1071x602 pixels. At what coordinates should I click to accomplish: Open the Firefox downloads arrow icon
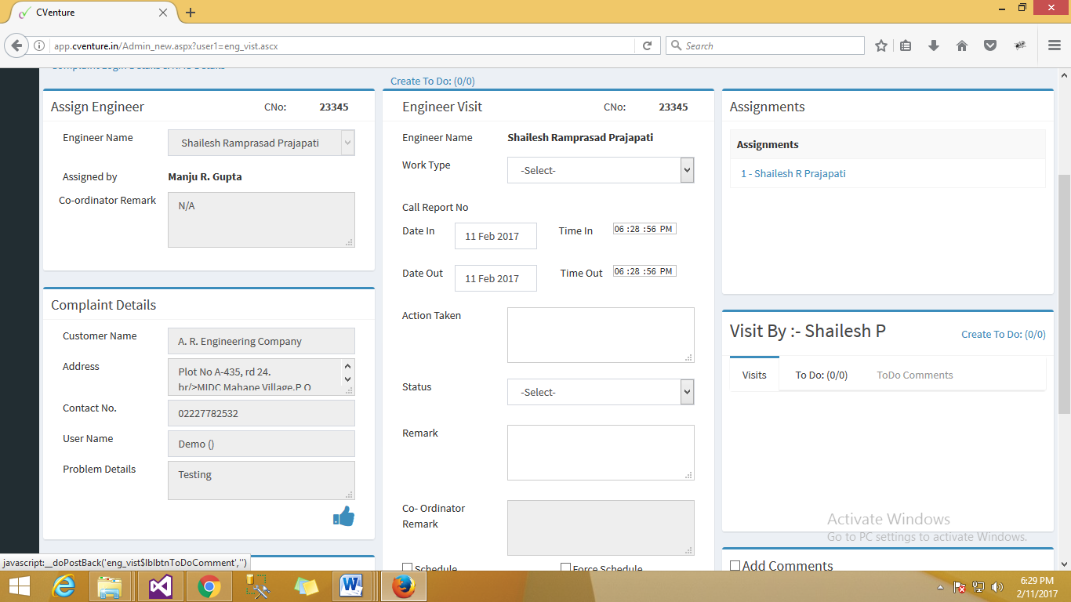(934, 45)
